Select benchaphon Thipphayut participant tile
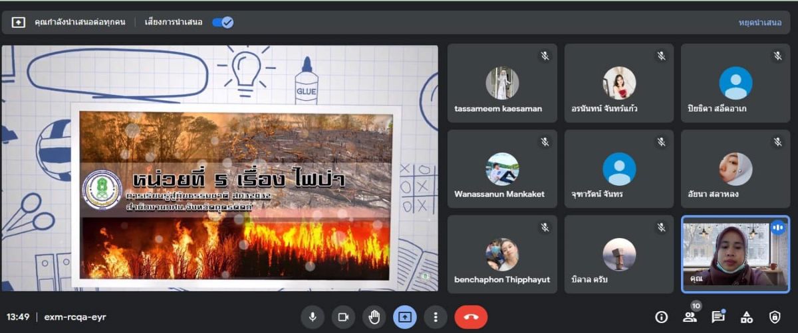 (x=502, y=255)
